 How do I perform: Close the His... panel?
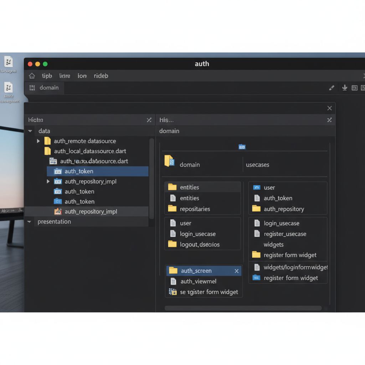329,120
